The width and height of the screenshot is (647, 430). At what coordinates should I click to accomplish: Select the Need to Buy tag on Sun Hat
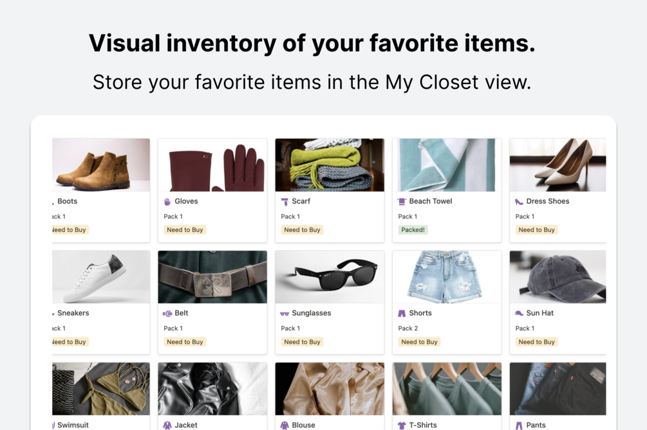pos(536,342)
